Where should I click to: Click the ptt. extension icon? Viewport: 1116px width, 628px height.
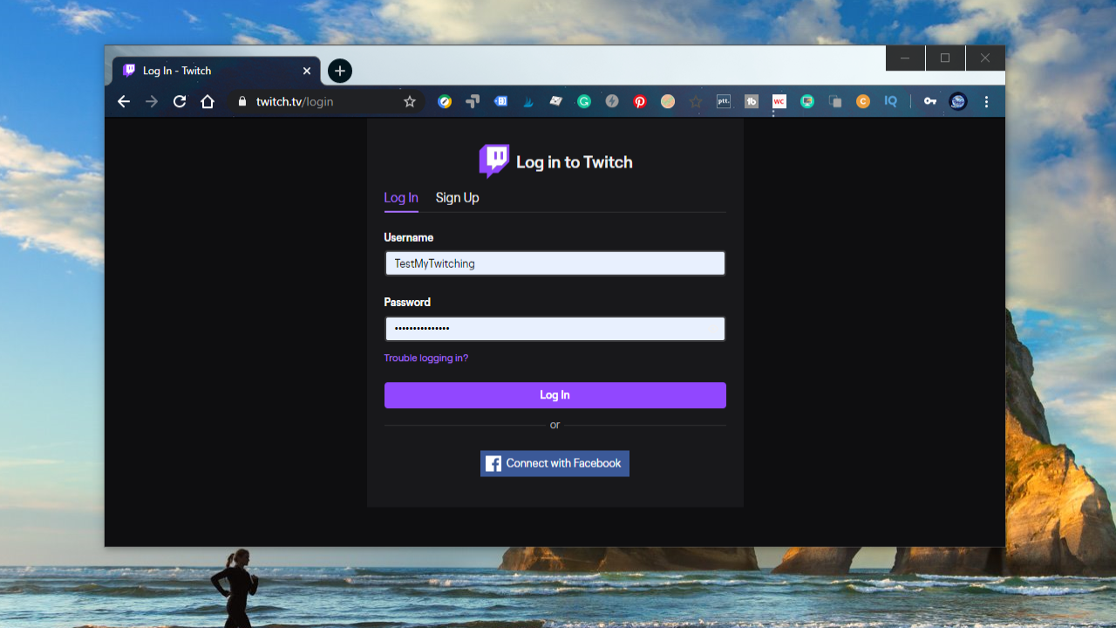(x=724, y=101)
